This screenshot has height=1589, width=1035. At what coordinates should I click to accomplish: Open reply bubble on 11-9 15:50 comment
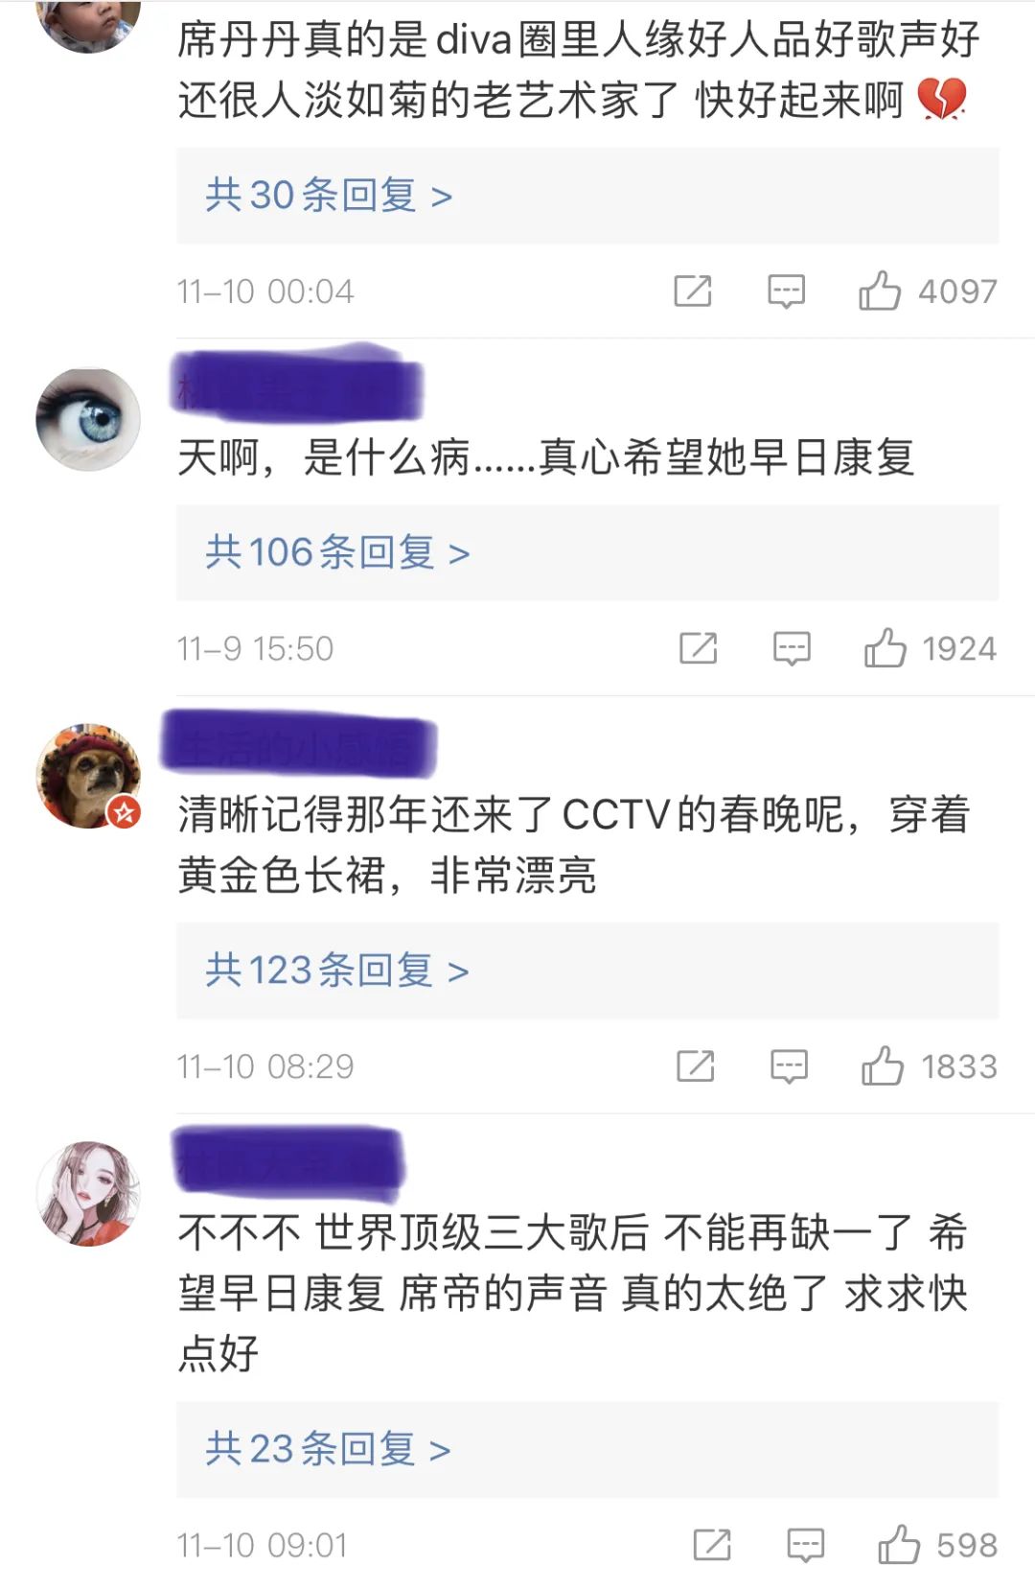point(792,648)
